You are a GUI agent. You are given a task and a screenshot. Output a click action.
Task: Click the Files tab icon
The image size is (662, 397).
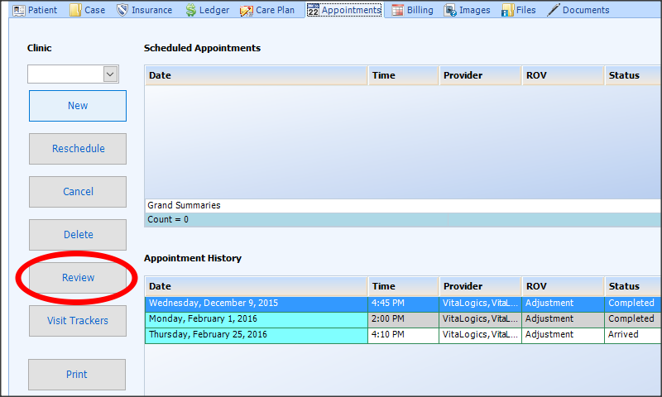507,10
